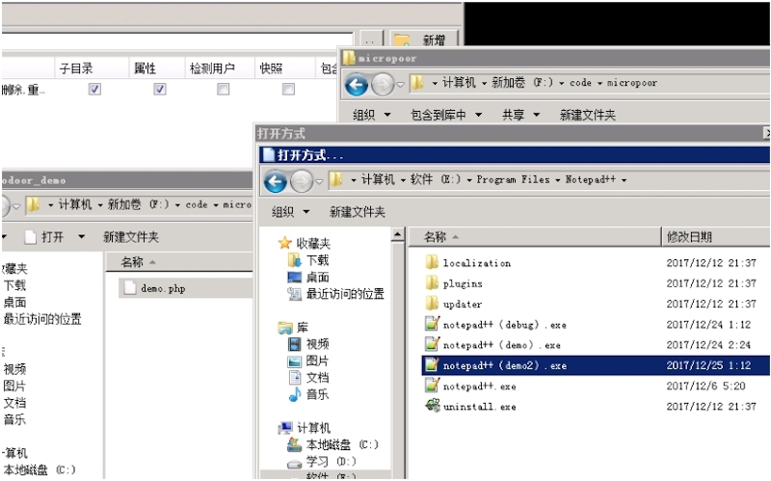Open 本地磁盘 (C:) in the dialog sidebar
Image resolution: width=771 pixels, height=481 pixels.
[x=342, y=444]
